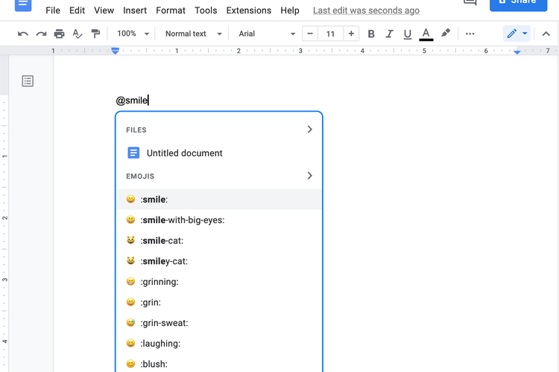Toggle italic formatting
This screenshot has width=559, height=372.
(389, 33)
